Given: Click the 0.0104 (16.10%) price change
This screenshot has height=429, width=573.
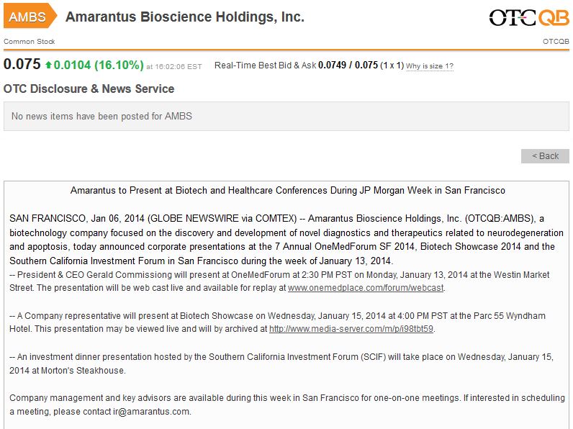Looking at the screenshot, I should coord(99,65).
